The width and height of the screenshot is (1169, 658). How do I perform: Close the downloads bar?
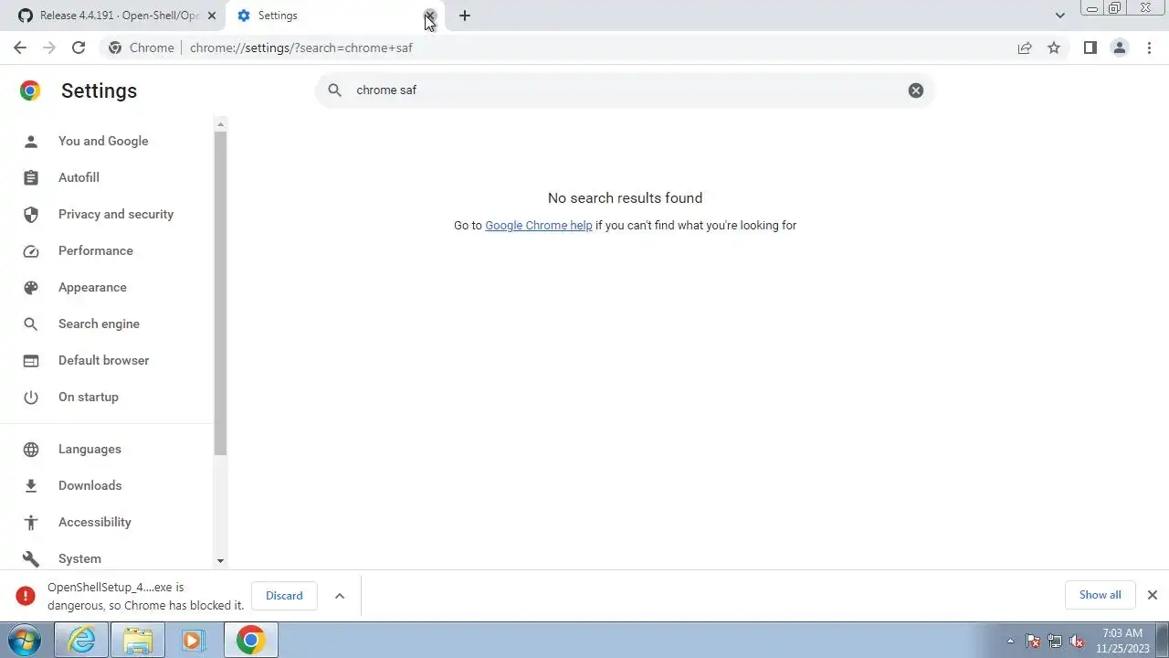1152,595
